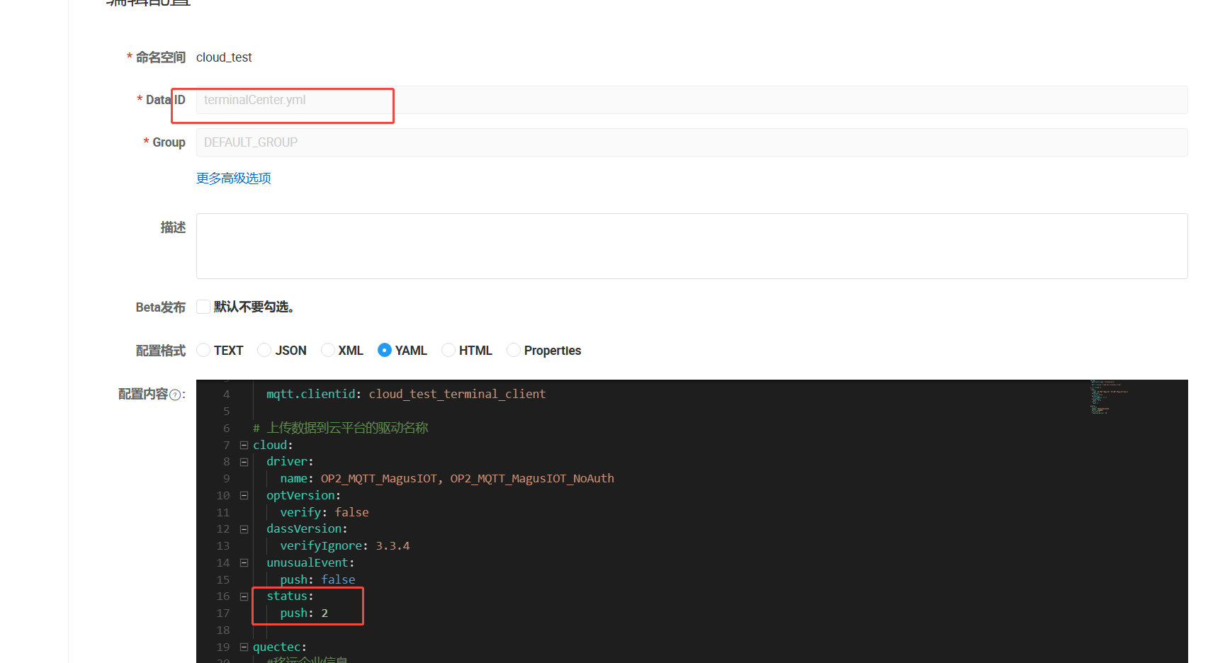
Task: Click the help icon beside 配置内容
Action: tap(174, 395)
